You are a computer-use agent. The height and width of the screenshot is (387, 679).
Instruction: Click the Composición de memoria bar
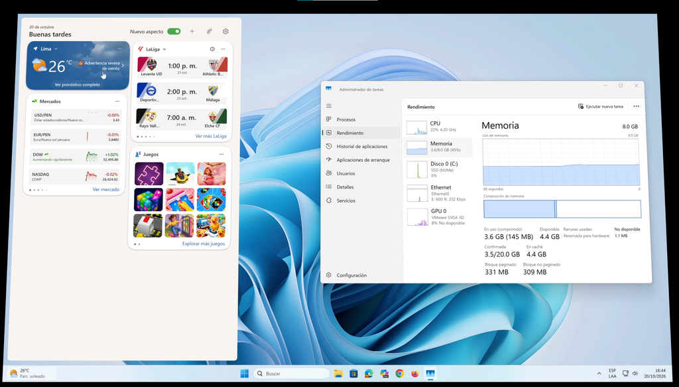coord(562,209)
